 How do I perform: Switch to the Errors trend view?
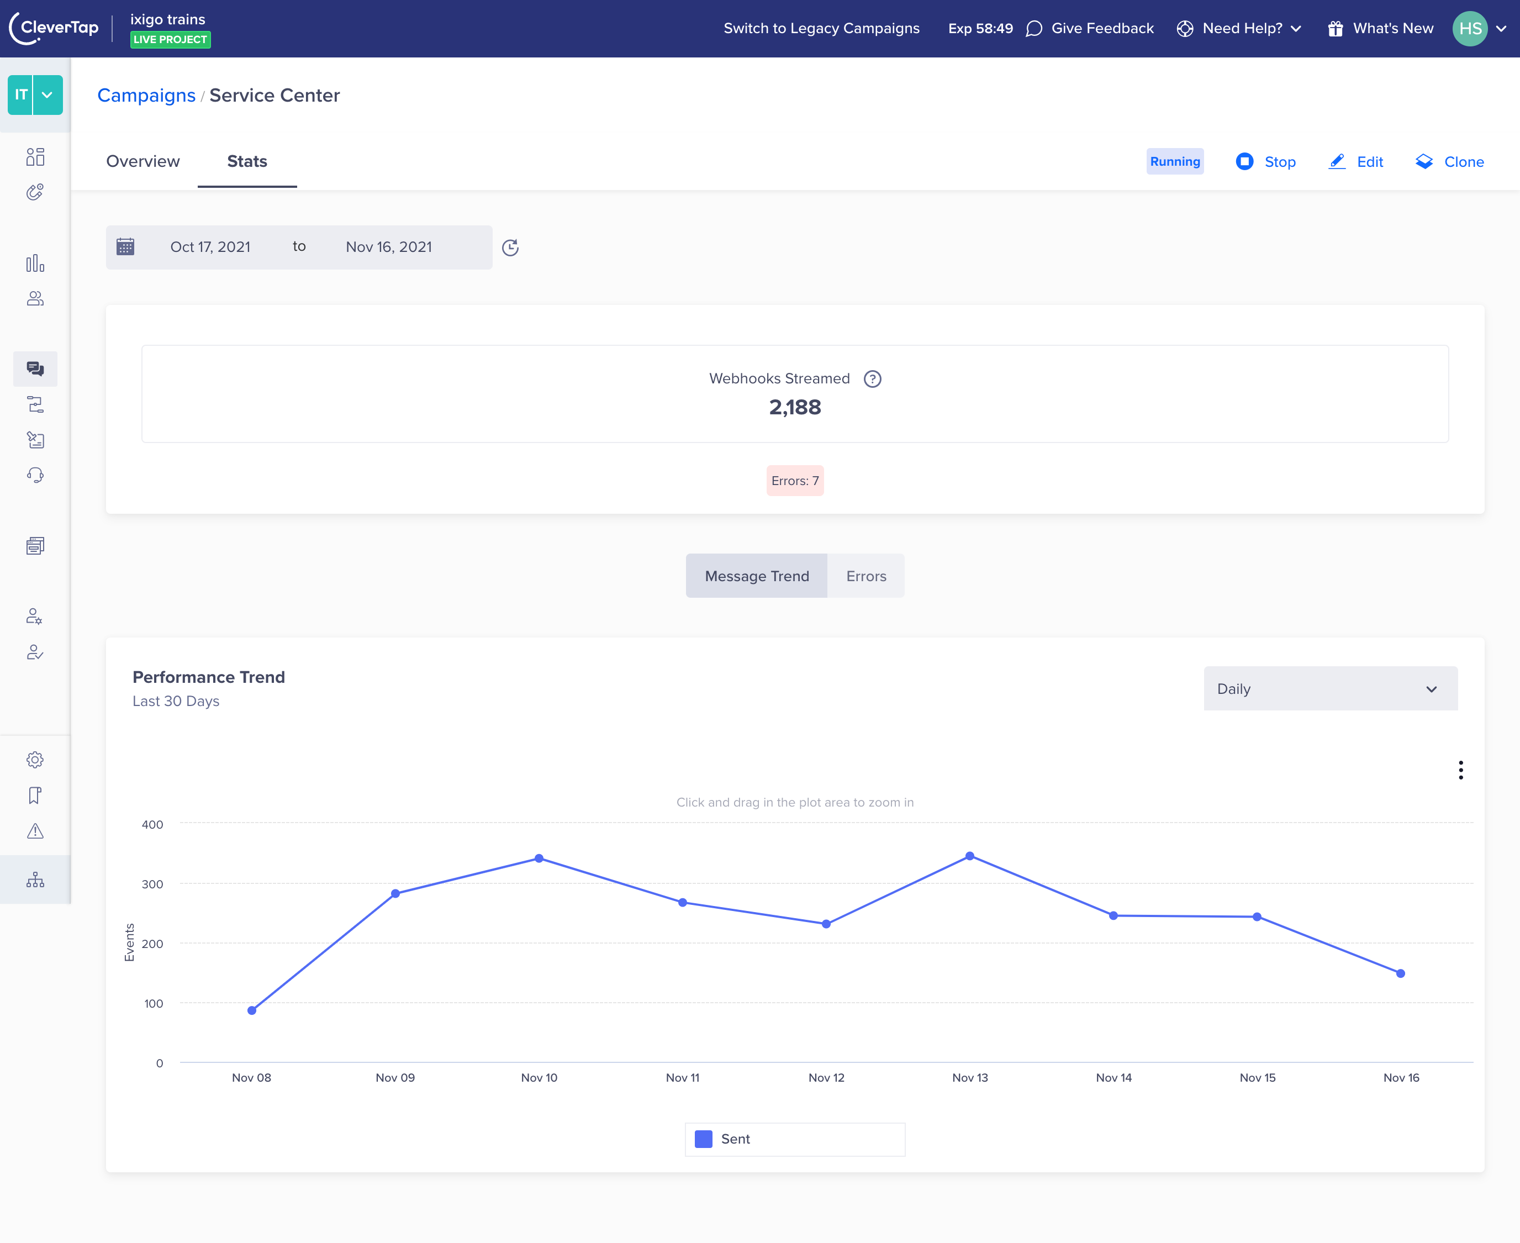point(865,576)
